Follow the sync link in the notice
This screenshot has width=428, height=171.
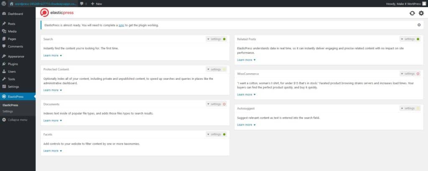tap(122, 25)
